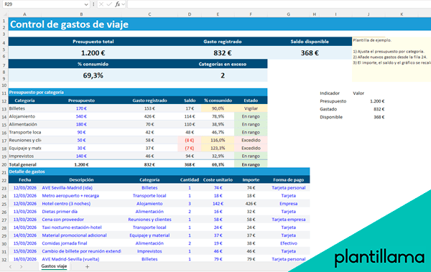Image resolution: width=431 pixels, height=272 pixels.
Task: Click the Indicador label in side table
Action: [x=330, y=93]
